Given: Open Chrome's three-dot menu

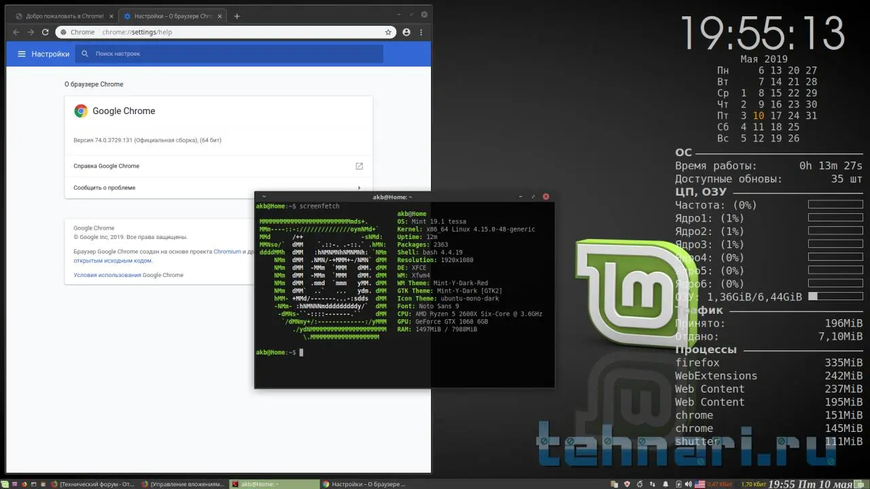Looking at the screenshot, I should tap(421, 32).
